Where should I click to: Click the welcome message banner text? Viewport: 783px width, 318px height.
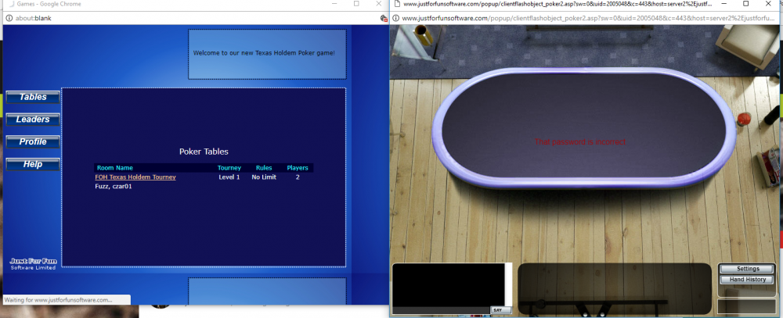[x=264, y=53]
